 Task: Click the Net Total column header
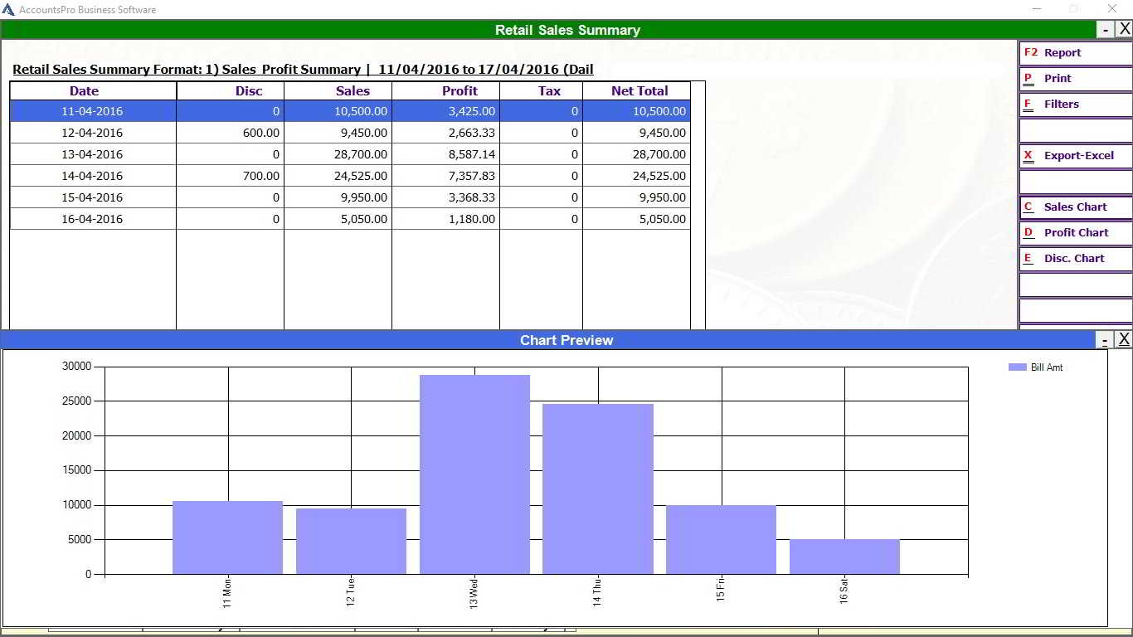point(639,91)
